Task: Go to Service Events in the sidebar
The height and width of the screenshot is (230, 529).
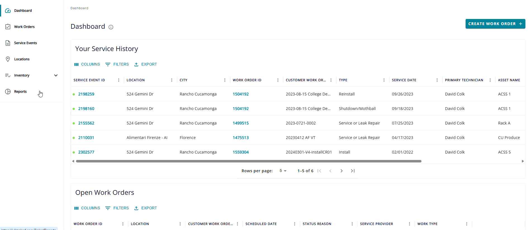Action: coord(32,43)
